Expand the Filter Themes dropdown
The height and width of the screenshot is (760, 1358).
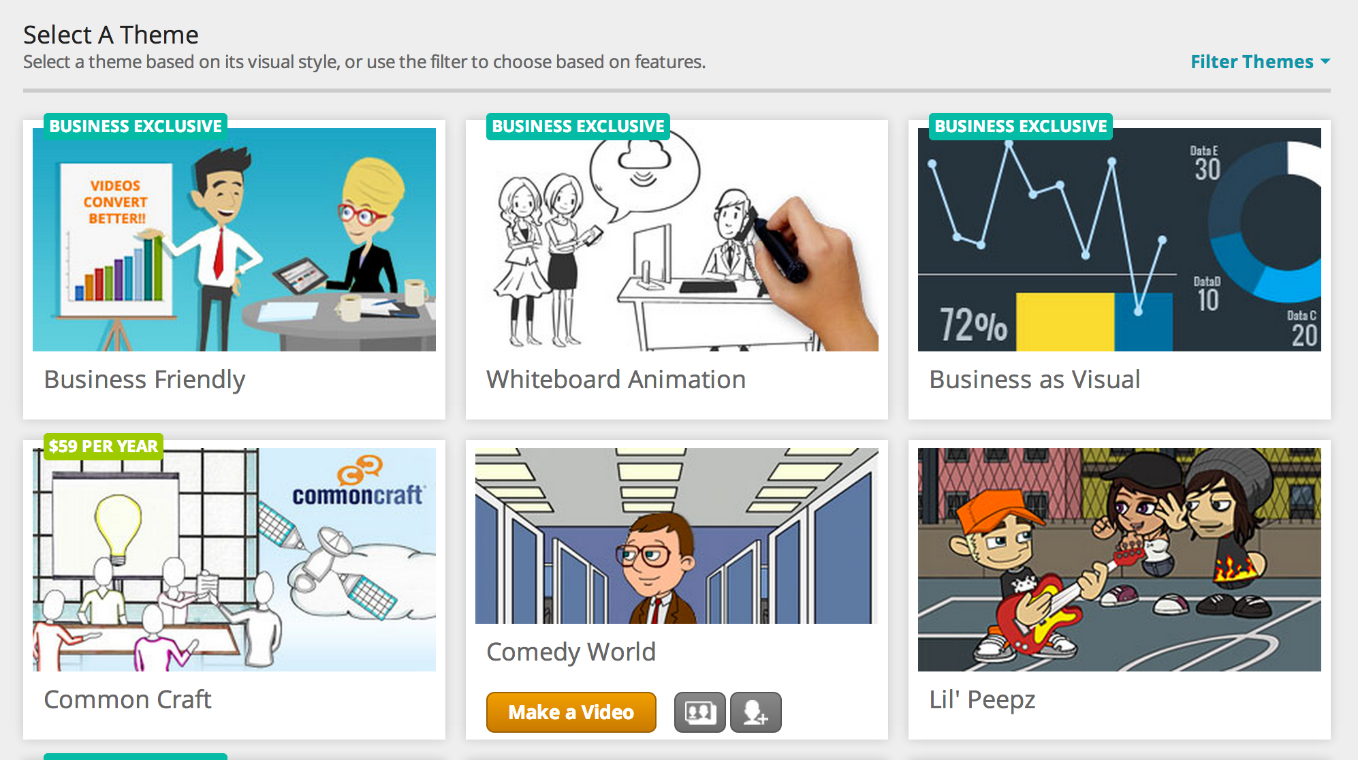click(x=1260, y=61)
